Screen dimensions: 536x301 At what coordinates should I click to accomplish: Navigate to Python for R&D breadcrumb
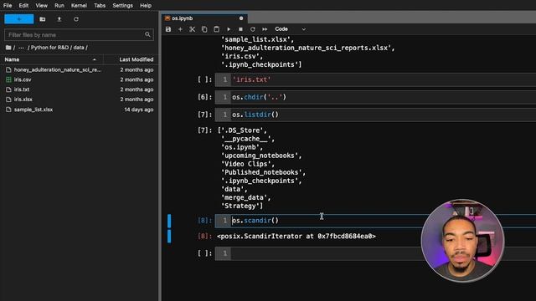[50, 48]
